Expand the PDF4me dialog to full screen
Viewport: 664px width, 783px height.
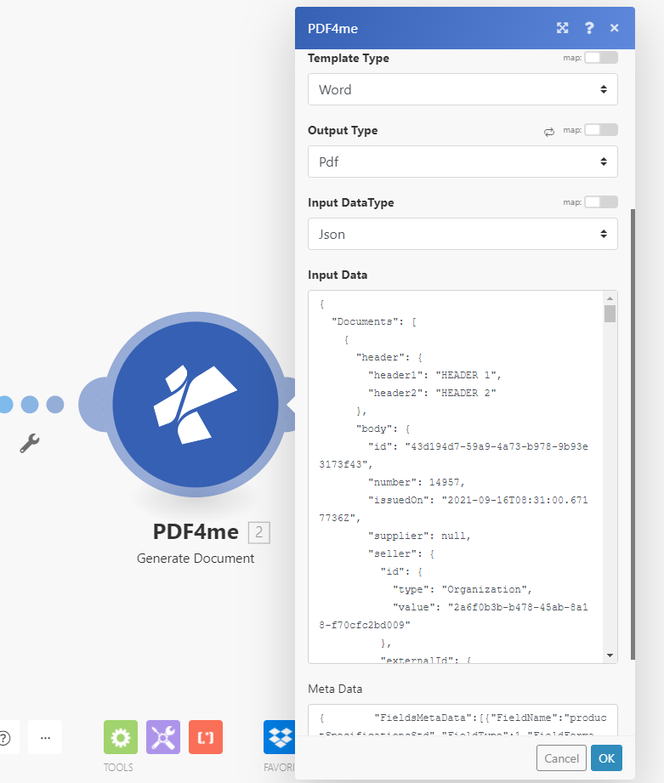pos(562,28)
